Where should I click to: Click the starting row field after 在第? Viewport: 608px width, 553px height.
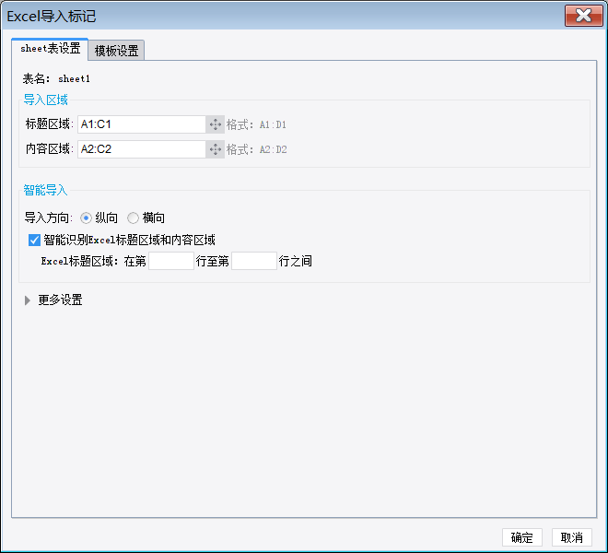coord(171,261)
